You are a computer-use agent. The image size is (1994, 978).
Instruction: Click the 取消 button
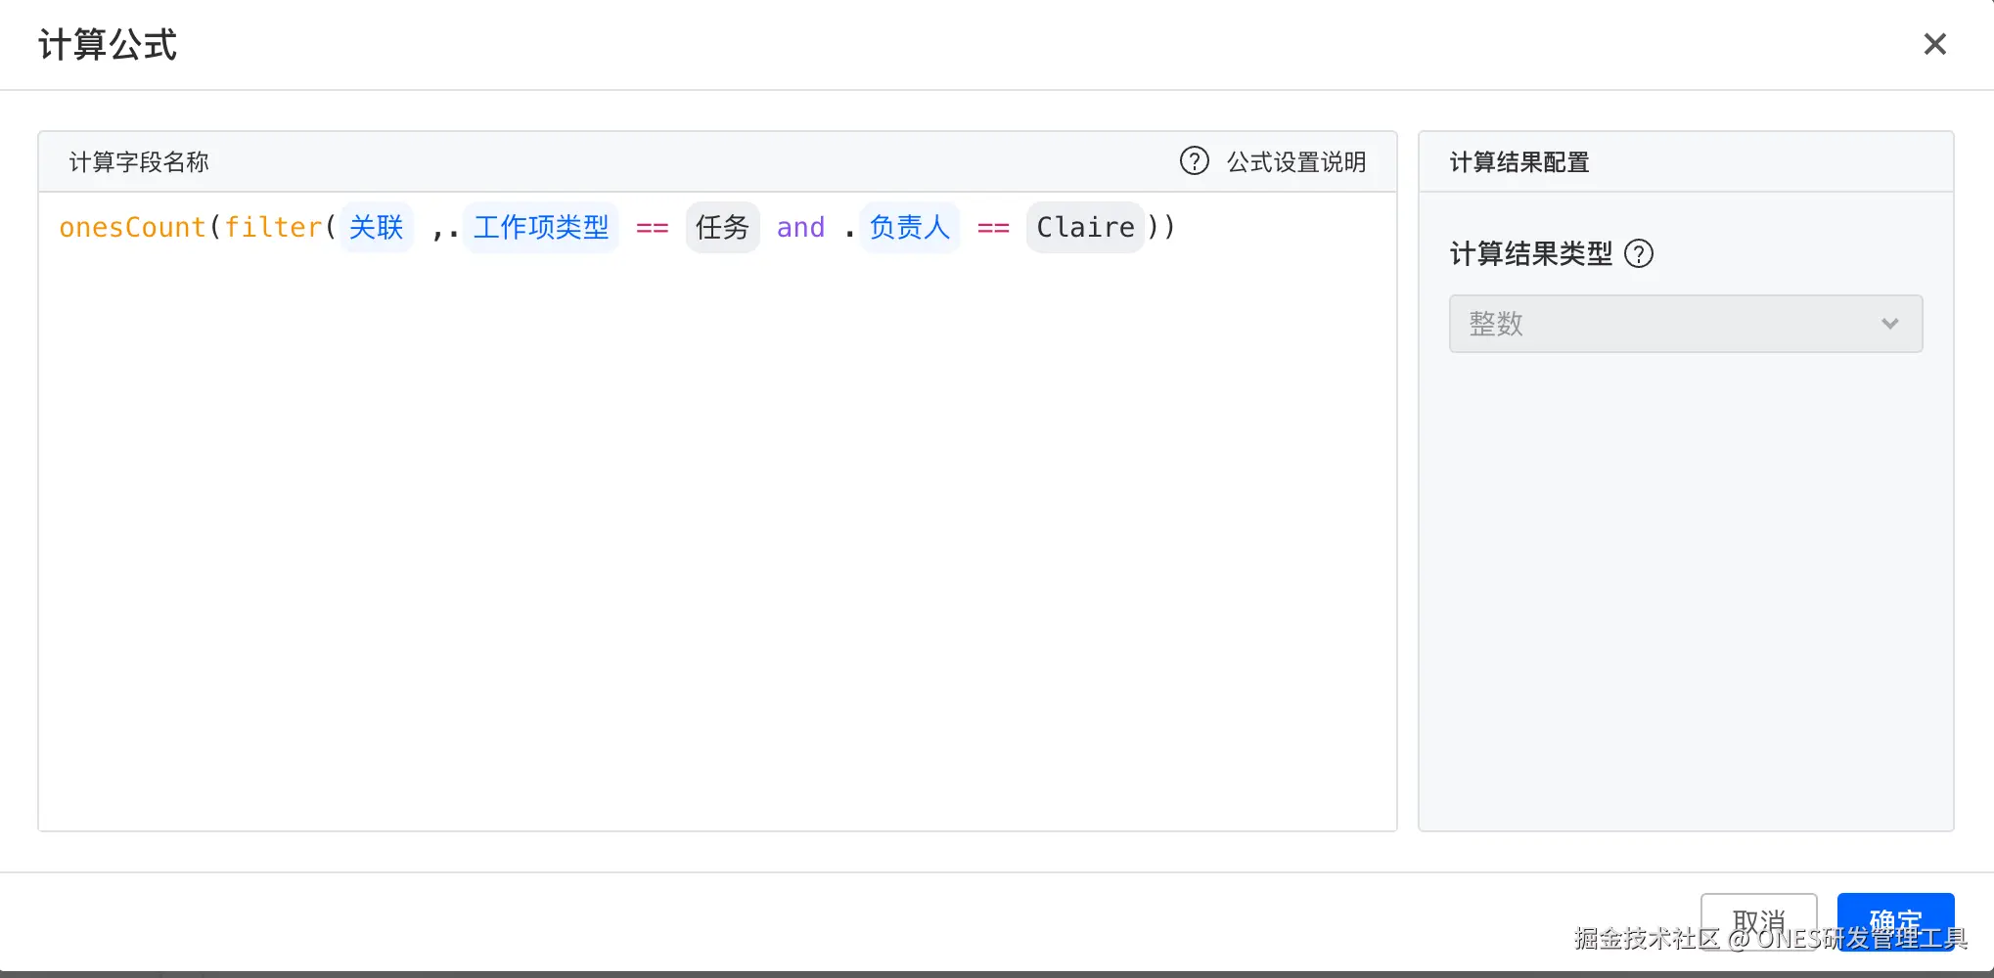click(1758, 921)
